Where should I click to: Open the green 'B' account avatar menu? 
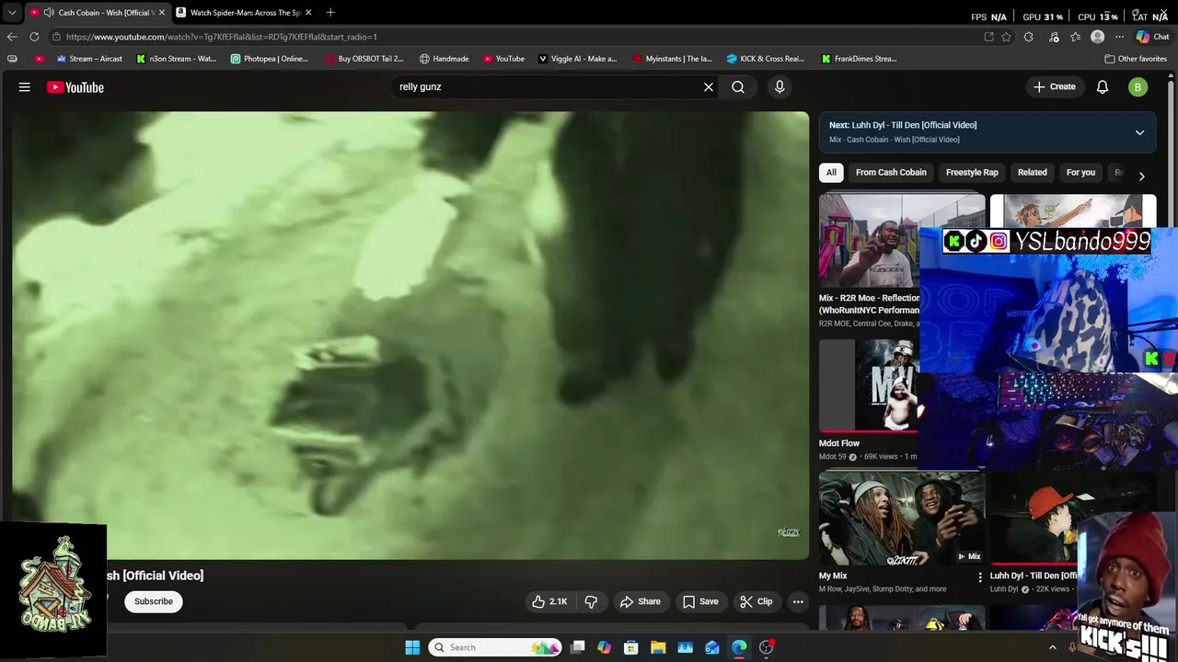pos(1138,87)
